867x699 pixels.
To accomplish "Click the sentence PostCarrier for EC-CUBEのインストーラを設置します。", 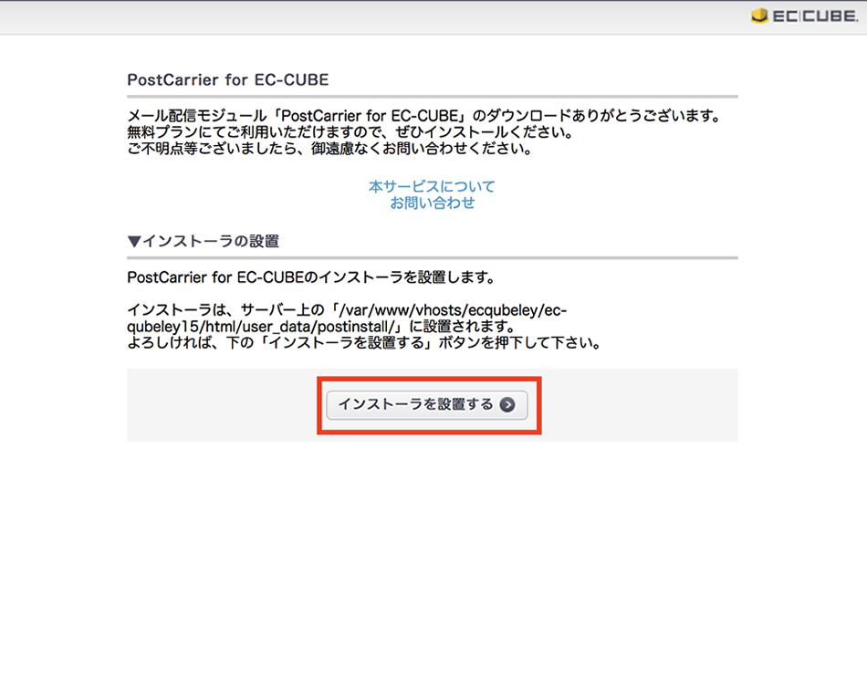I will (311, 277).
